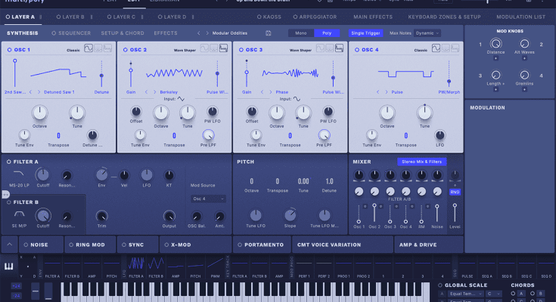Open the Main Effects tab
556x302 pixels.
371,16
